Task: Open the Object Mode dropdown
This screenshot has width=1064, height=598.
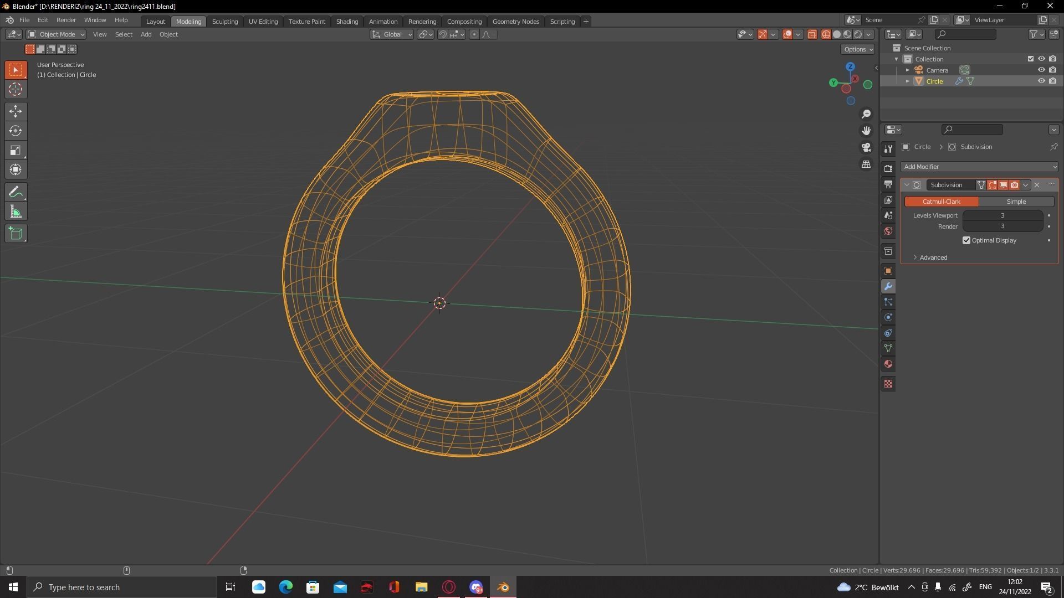Action: pos(57,34)
